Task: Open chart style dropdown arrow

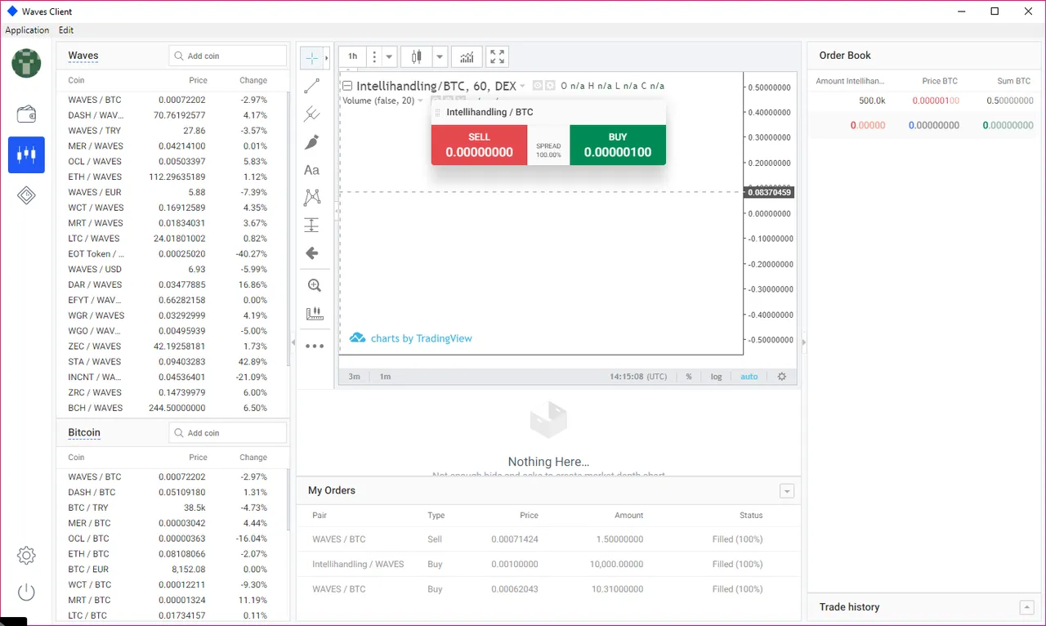Action: (x=440, y=56)
